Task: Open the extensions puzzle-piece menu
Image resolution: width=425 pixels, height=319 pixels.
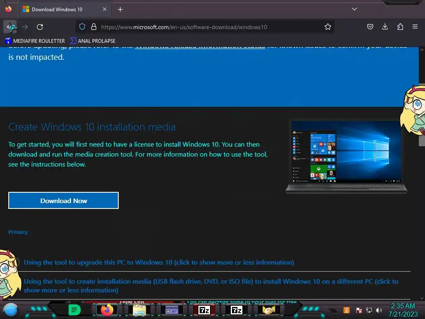Action: (400, 27)
